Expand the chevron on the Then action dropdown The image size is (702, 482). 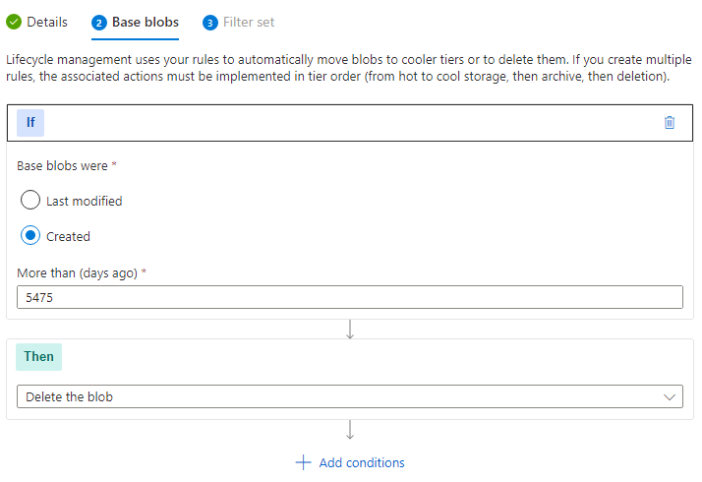671,396
